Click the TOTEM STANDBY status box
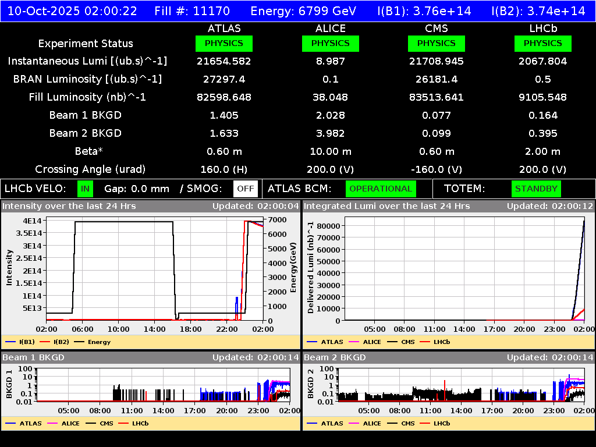Viewport: 596px width, 447px height. coord(535,189)
